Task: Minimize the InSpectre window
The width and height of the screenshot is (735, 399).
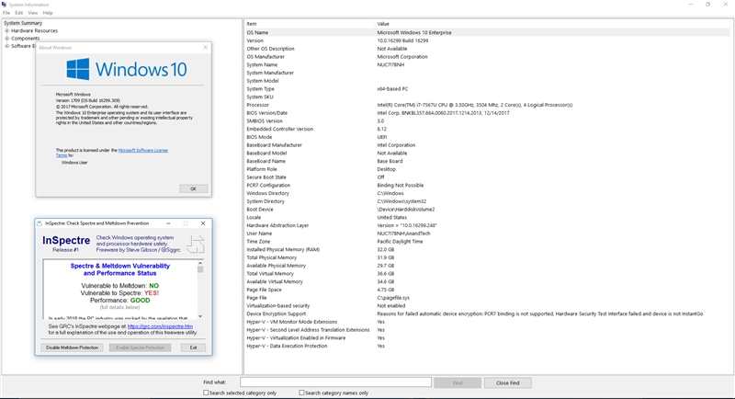Action: (x=168, y=223)
